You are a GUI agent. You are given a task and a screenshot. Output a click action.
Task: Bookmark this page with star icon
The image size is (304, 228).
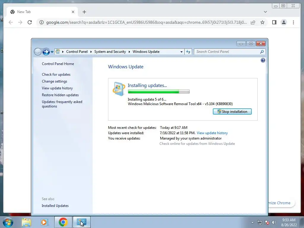[x=262, y=22]
